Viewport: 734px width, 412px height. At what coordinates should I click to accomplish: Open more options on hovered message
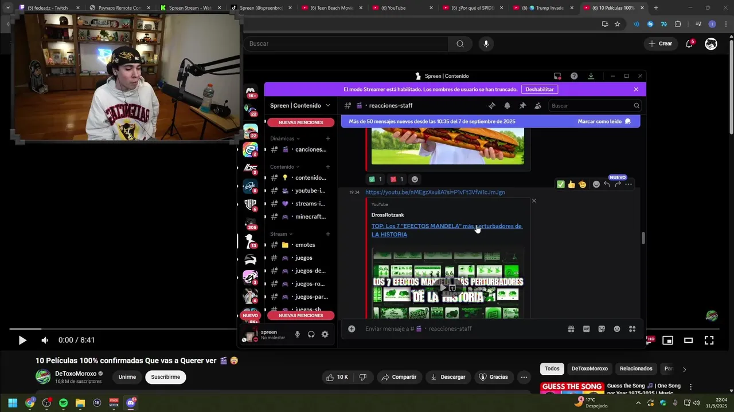[x=628, y=184]
